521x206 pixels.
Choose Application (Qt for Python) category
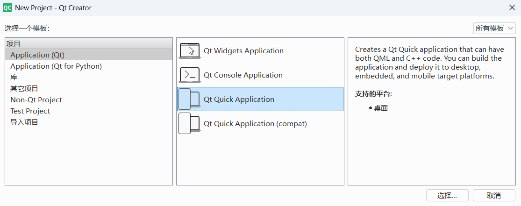pyautogui.click(x=56, y=66)
